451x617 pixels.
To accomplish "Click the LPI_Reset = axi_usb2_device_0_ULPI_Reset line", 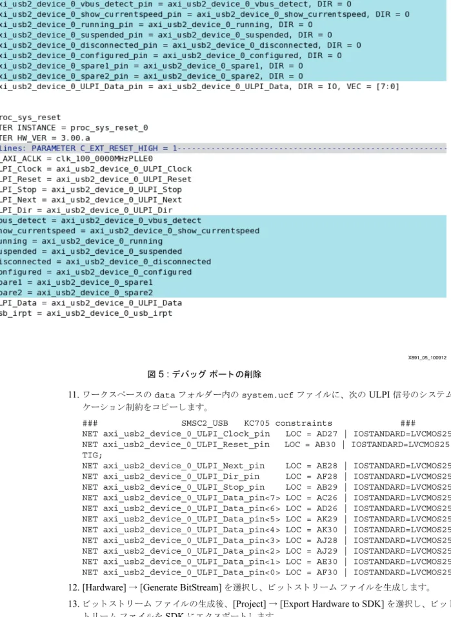I will coord(96,179).
